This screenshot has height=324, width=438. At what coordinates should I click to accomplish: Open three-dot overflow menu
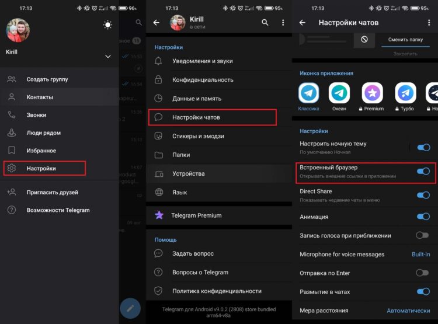point(283,23)
